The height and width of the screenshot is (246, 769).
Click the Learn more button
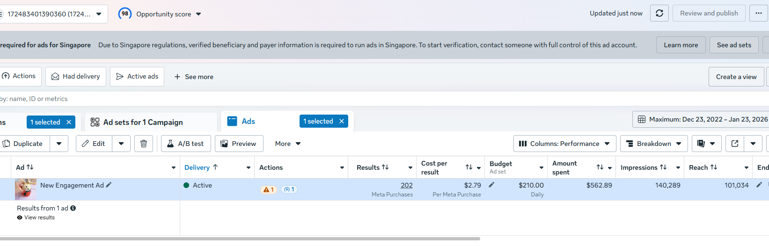coord(681,45)
